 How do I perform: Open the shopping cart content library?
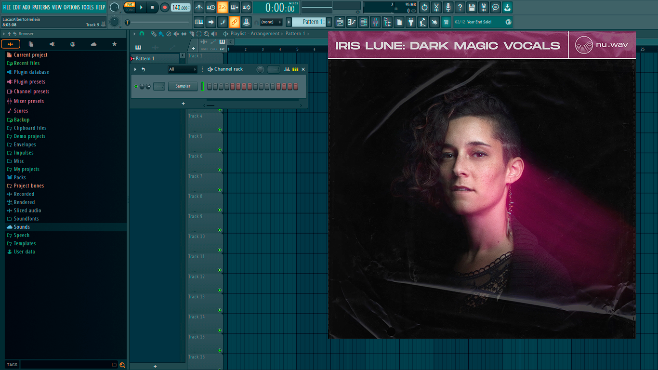(446, 22)
